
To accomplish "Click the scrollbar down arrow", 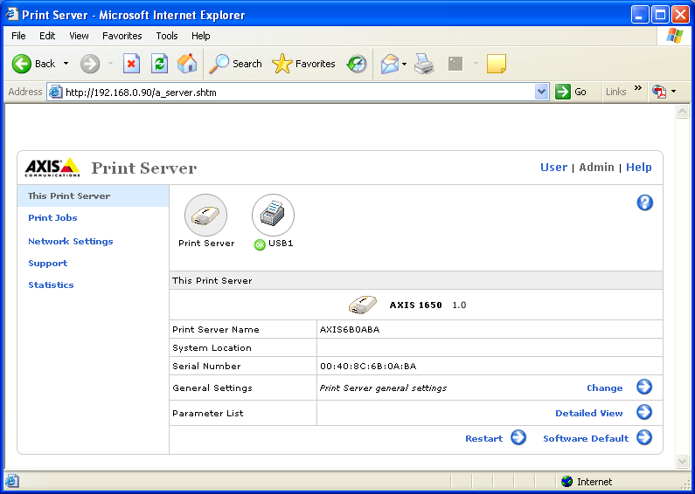I will click(x=683, y=461).
